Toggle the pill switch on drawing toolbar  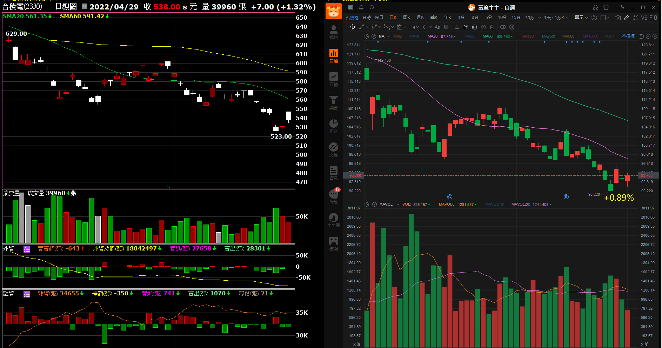503,27
